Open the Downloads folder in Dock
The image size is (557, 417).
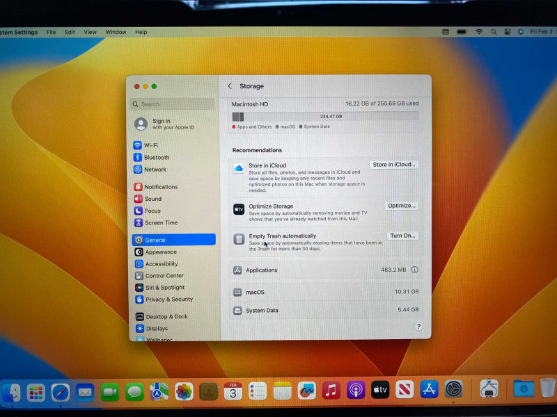tap(524, 389)
